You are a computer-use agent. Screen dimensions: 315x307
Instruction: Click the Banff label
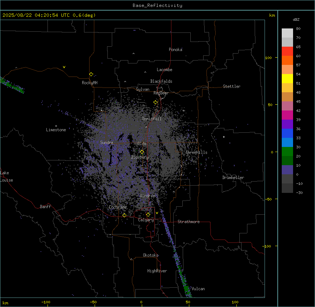tap(45, 207)
